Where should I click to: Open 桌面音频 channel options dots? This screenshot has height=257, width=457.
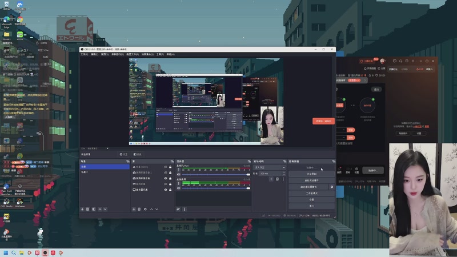[x=179, y=183]
